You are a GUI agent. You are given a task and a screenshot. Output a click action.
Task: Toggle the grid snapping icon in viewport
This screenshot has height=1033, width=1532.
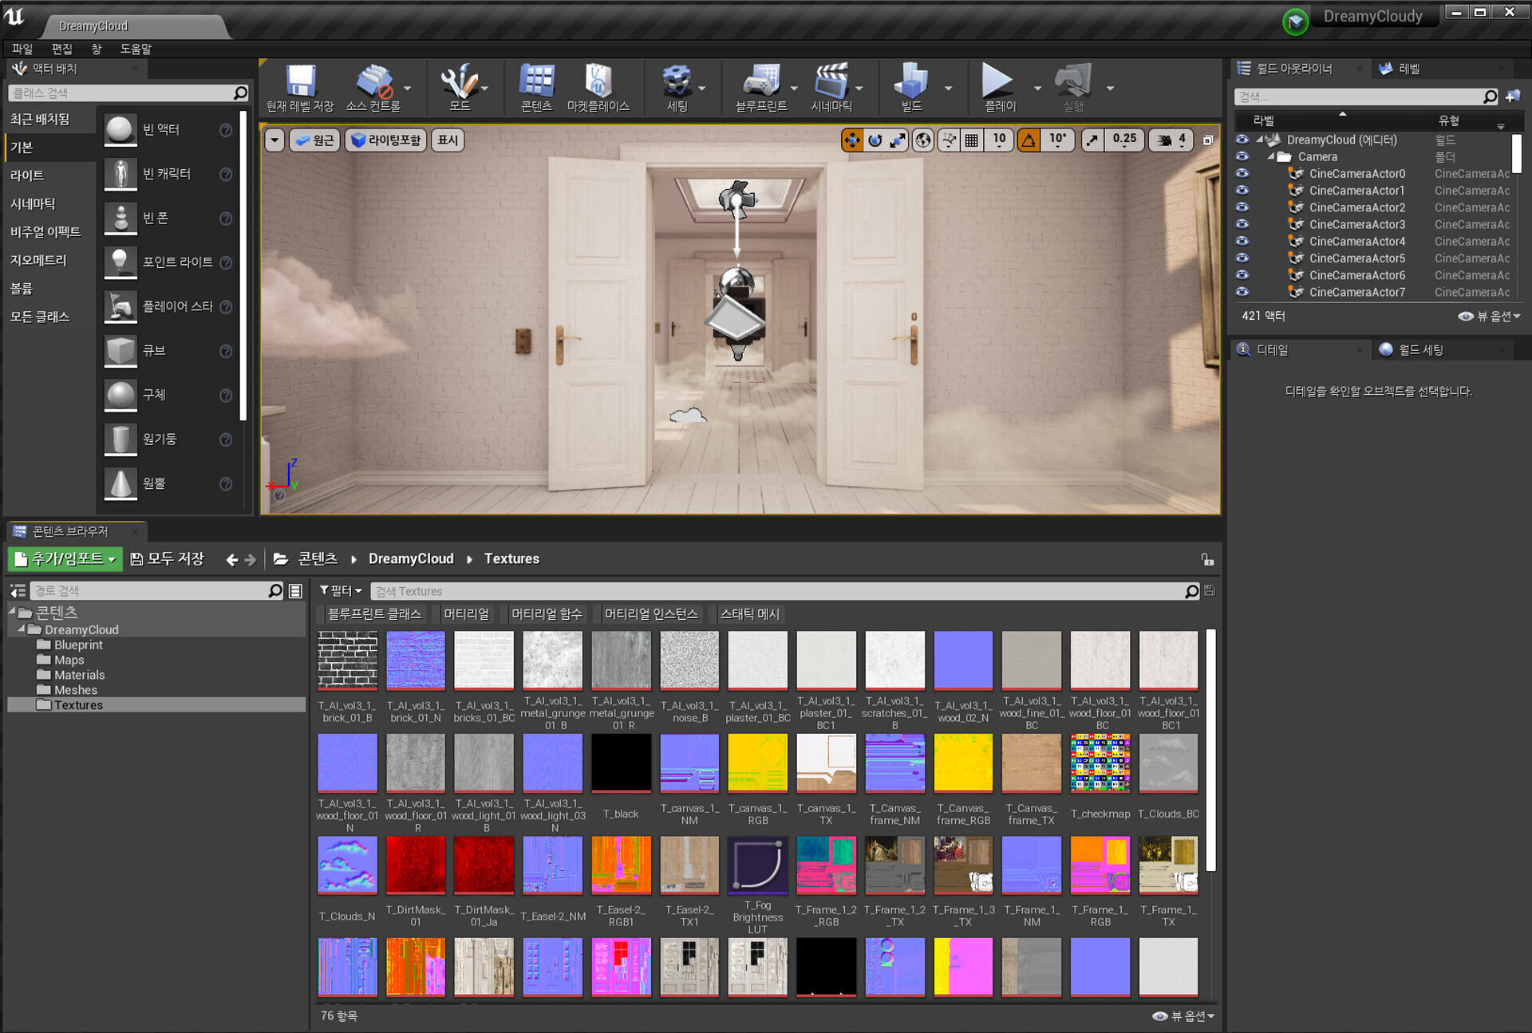point(971,140)
